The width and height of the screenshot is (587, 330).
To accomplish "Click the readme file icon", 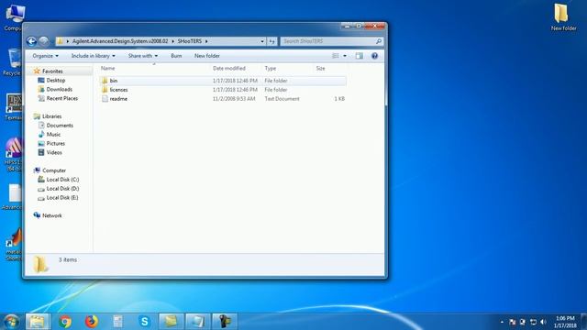I will [105, 99].
